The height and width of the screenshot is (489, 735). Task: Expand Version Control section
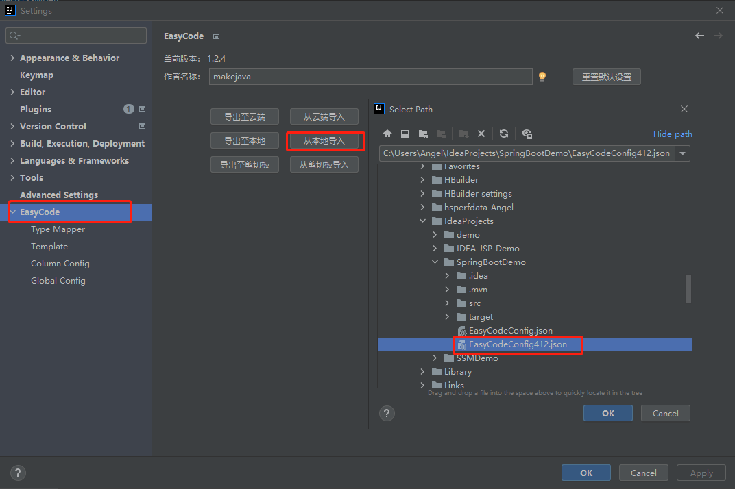(x=12, y=126)
